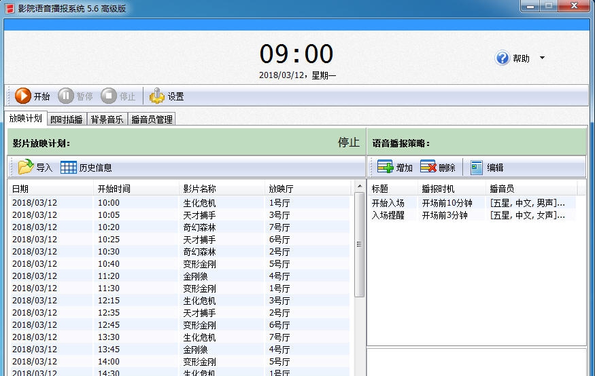595x376 pixels.
Task: Close the 影院语音播报系统 window
Action: (575, 6)
